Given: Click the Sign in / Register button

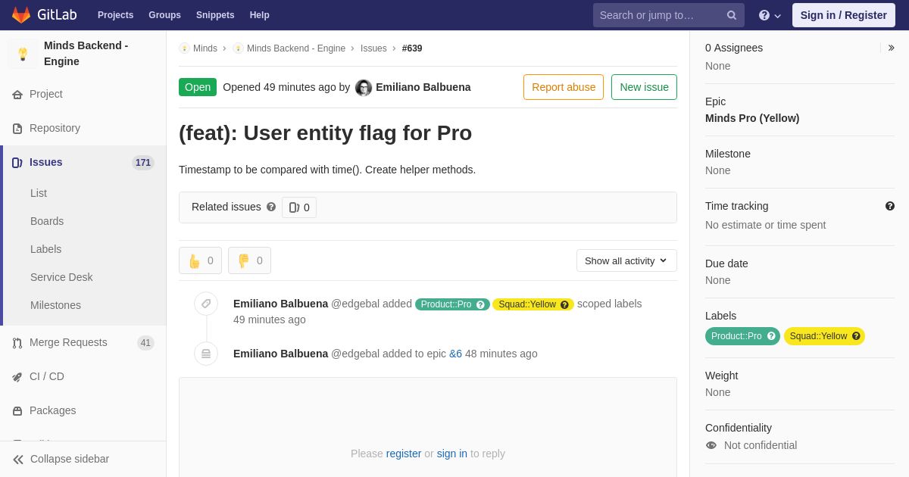Looking at the screenshot, I should 844,15.
